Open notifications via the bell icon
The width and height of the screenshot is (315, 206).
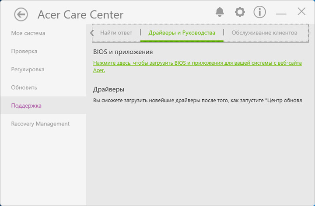(220, 12)
